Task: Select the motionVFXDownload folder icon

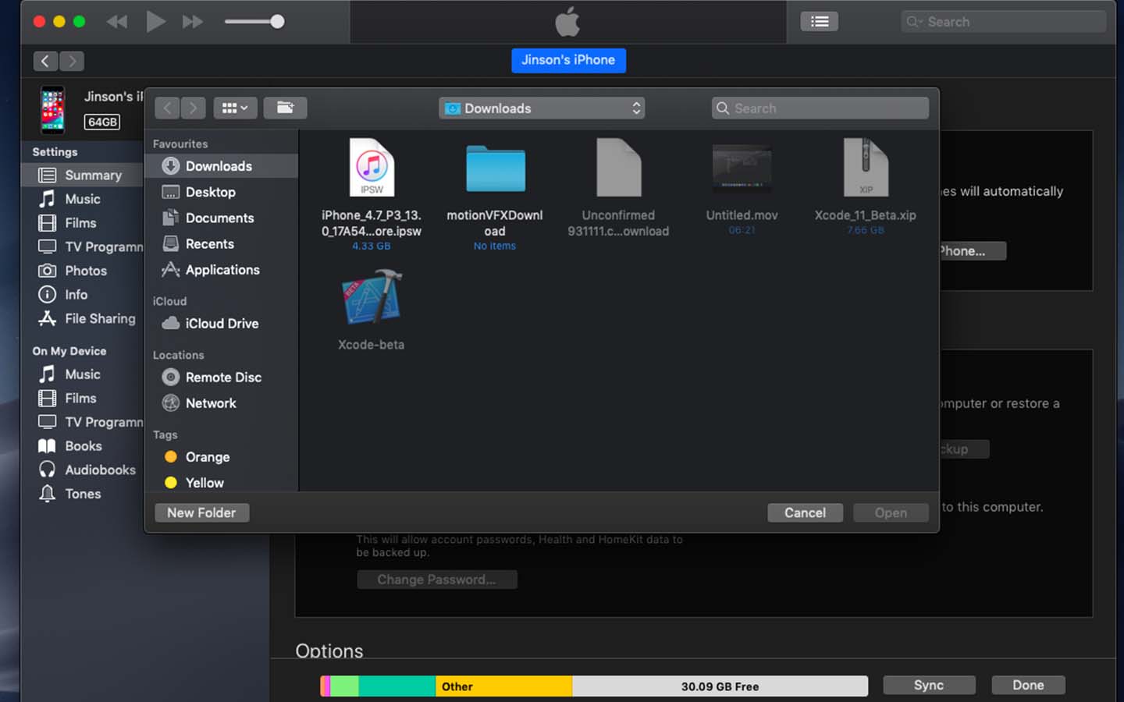Action: [496, 168]
